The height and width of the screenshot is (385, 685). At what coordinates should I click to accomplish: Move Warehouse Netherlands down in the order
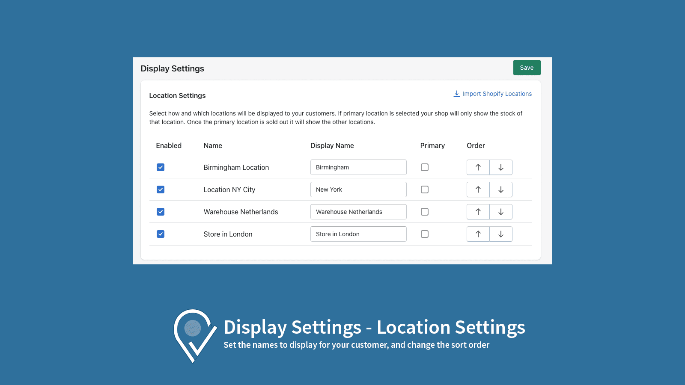click(x=501, y=212)
